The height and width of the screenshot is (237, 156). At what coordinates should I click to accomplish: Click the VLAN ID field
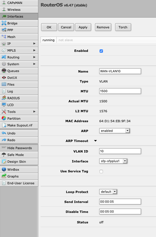coord(120,151)
